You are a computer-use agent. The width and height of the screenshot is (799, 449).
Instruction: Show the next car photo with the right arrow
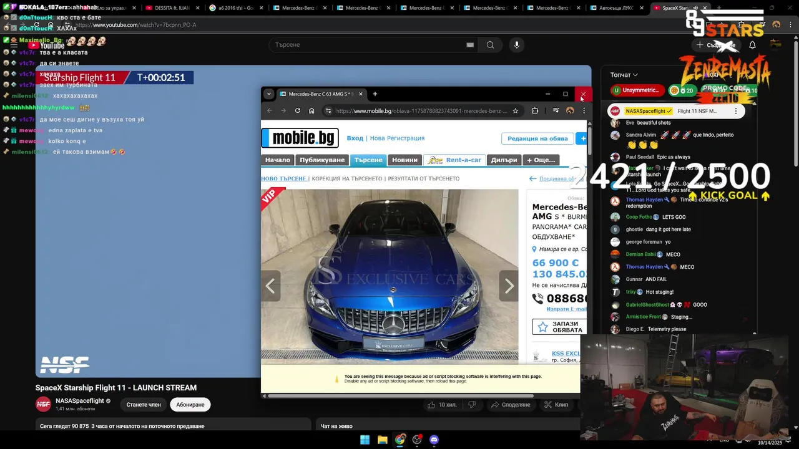click(x=509, y=286)
